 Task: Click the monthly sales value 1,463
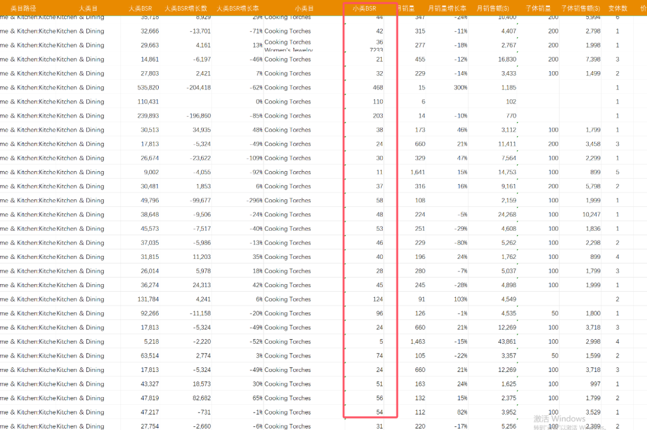pyautogui.click(x=418, y=341)
